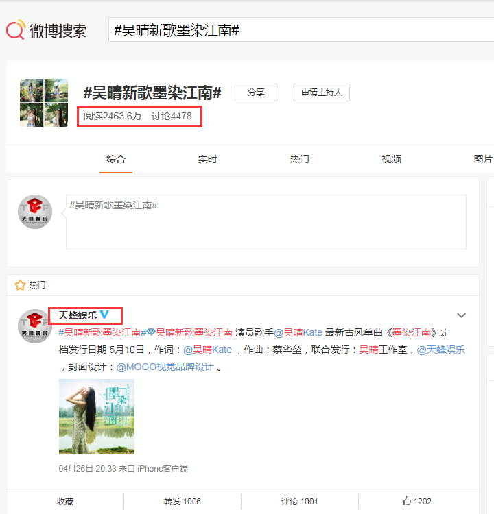Viewport: 494px width, 514px height.
Task: Click the 收藏 button under the post
Action: [x=66, y=501]
